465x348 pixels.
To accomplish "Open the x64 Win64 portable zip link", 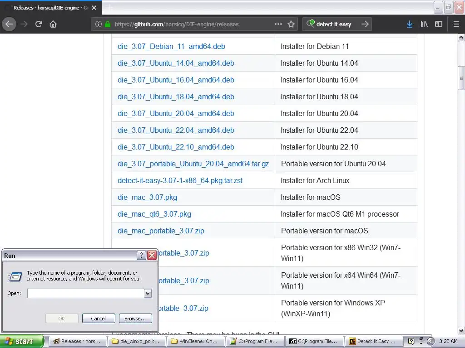I will coord(184,280).
